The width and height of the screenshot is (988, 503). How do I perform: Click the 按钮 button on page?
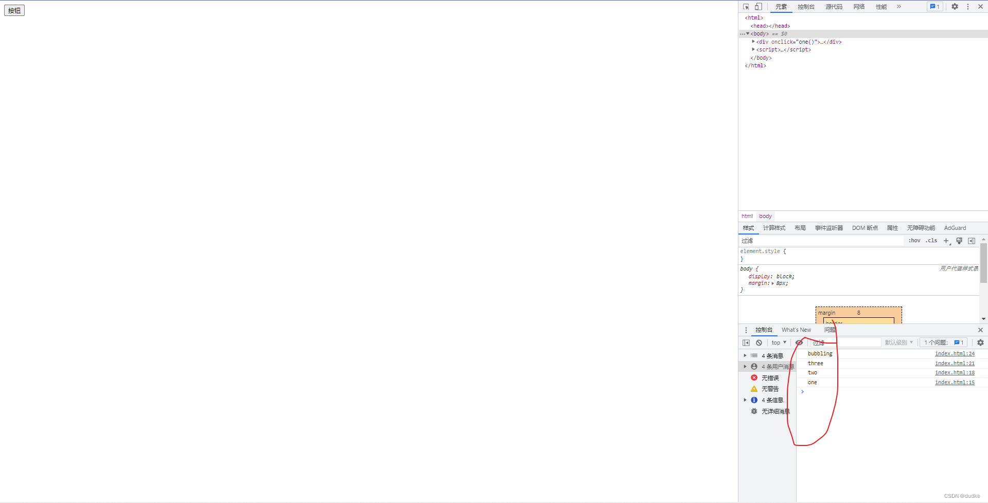point(14,10)
